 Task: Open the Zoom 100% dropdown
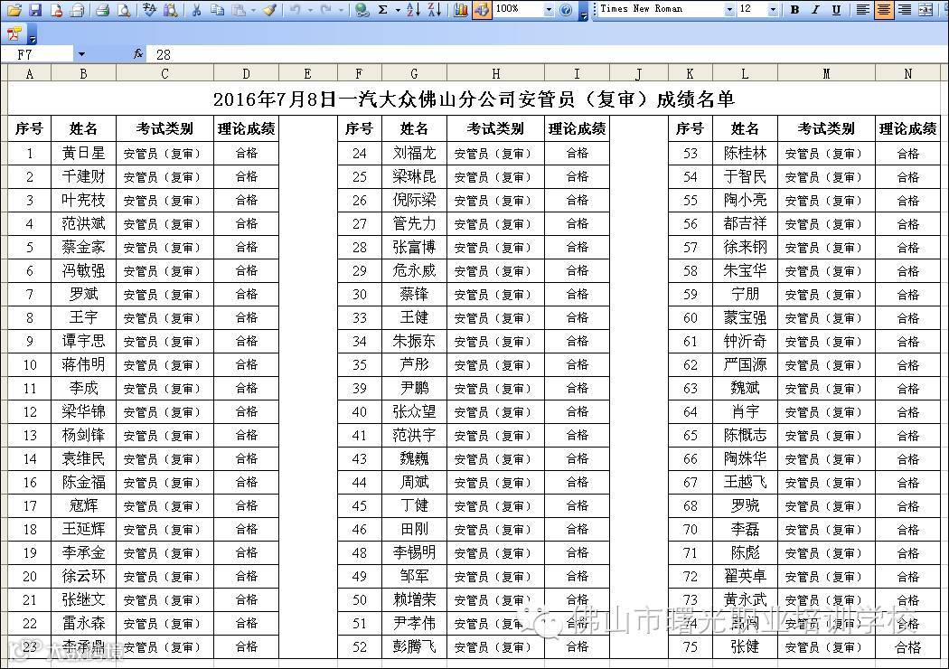[x=549, y=10]
